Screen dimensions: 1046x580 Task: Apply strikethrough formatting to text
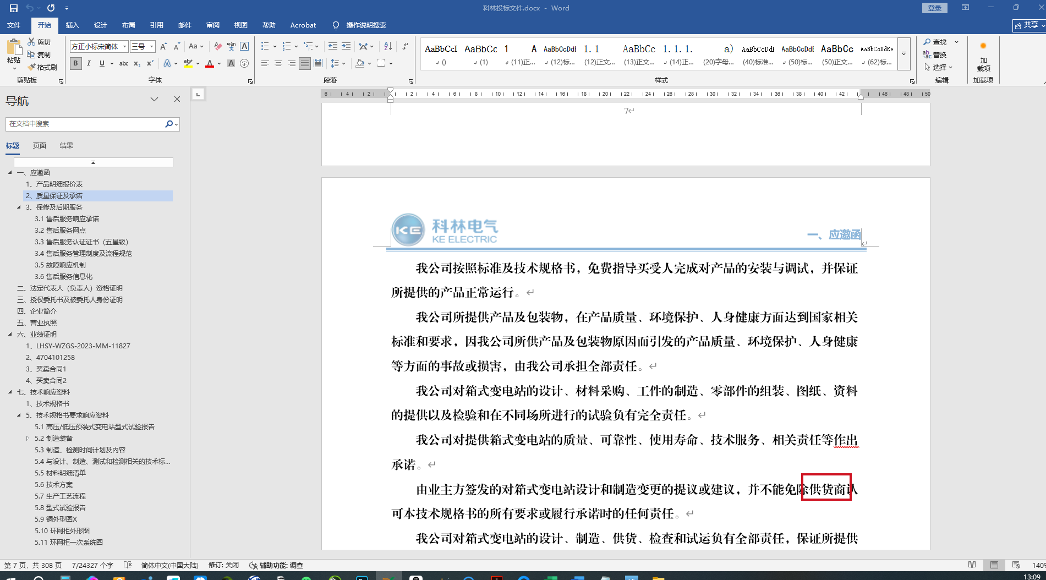tap(124, 63)
